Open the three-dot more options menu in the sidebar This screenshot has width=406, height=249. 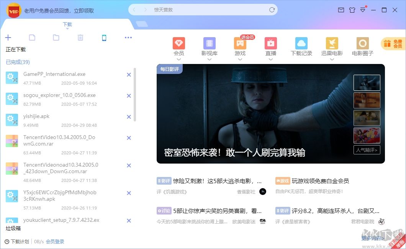pos(128,37)
